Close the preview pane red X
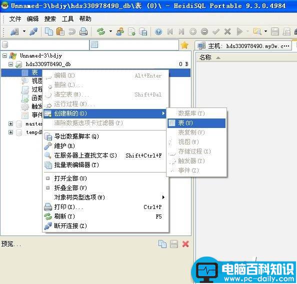297x284 pixels. click(185, 244)
